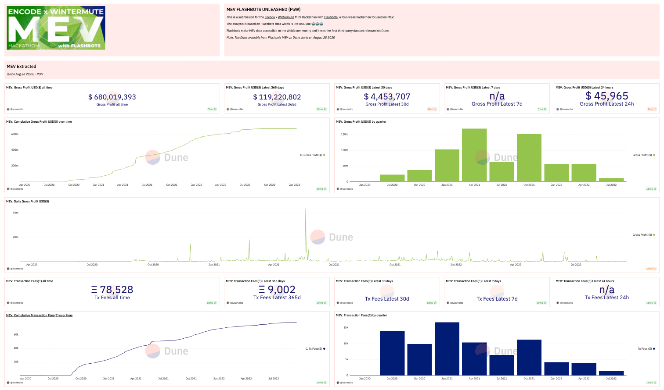Click the 'Ξ 78,528' transaction fees value

112,290
